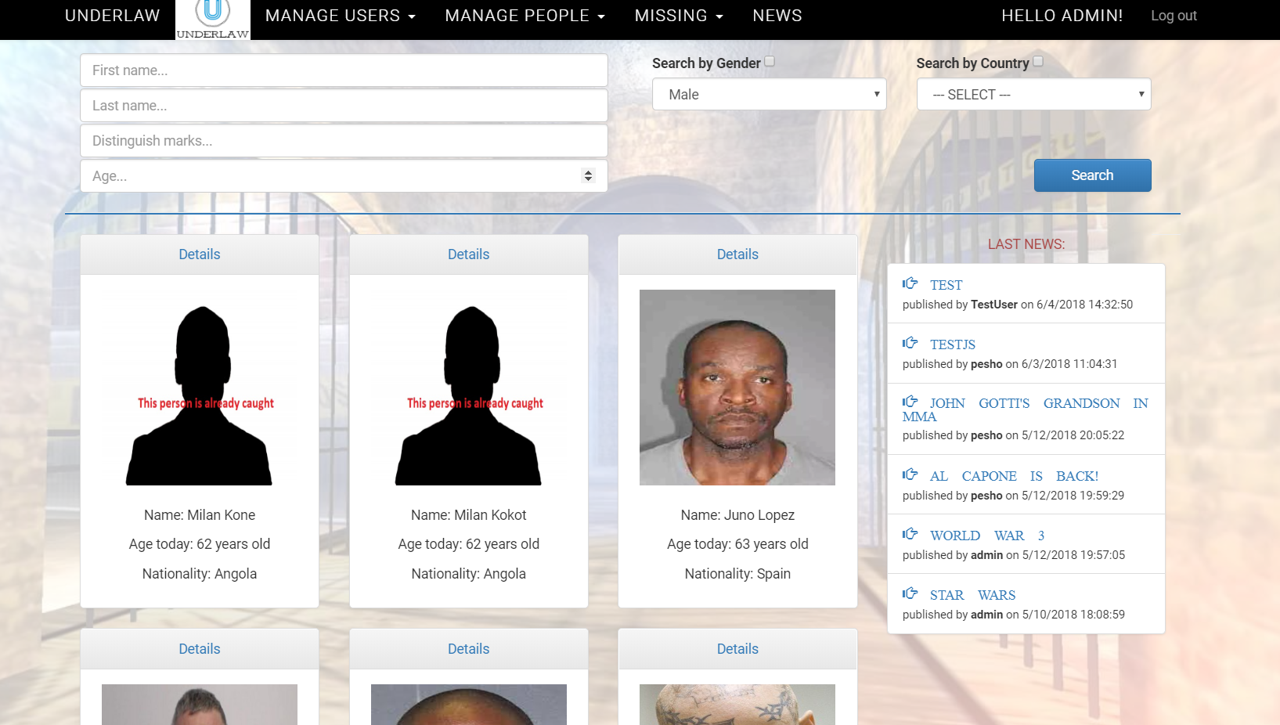Expand the Missing menu
This screenshot has height=725, width=1280.
[679, 16]
